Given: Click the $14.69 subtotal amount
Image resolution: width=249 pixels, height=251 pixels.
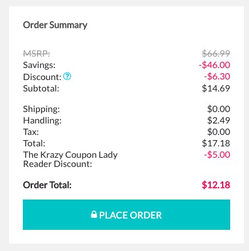Looking at the screenshot, I should pos(216,88).
